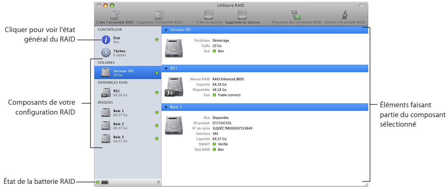Select the État info icon in sidebar
This screenshot has height=189, width=448.
pos(106,39)
